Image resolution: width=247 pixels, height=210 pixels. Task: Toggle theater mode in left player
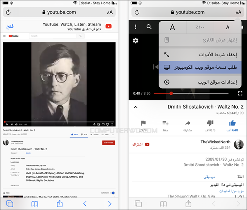coord(103,124)
